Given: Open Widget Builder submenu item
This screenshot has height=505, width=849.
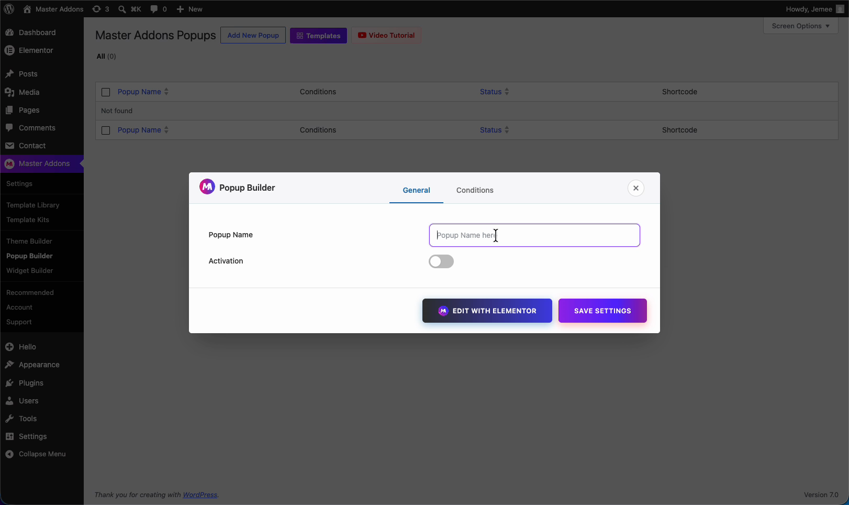Looking at the screenshot, I should click(x=30, y=270).
